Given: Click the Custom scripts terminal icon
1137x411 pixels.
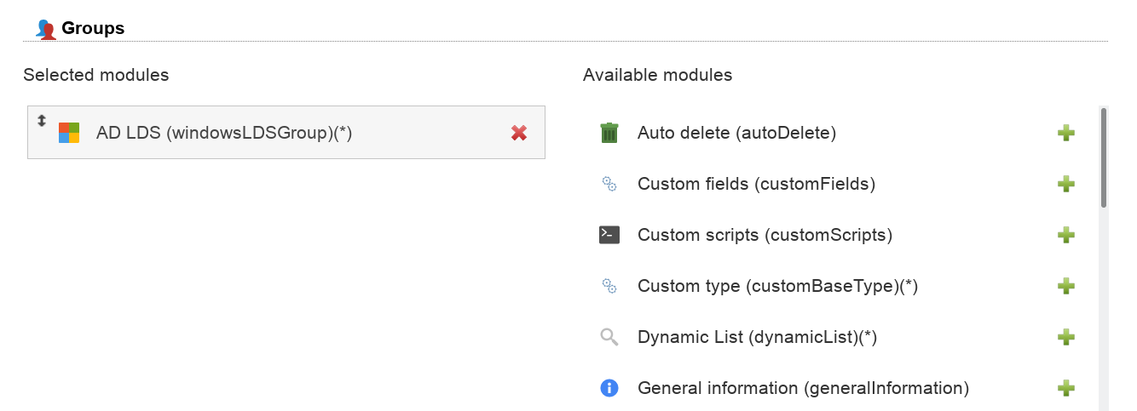Looking at the screenshot, I should click(609, 235).
